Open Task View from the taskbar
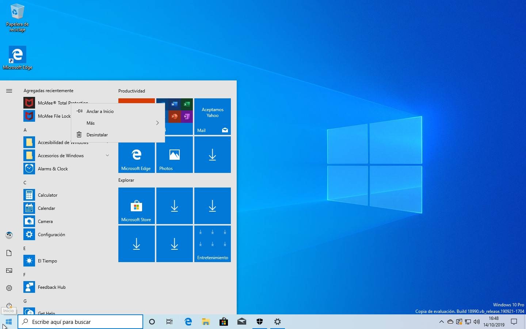526x329 pixels. pyautogui.click(x=169, y=322)
